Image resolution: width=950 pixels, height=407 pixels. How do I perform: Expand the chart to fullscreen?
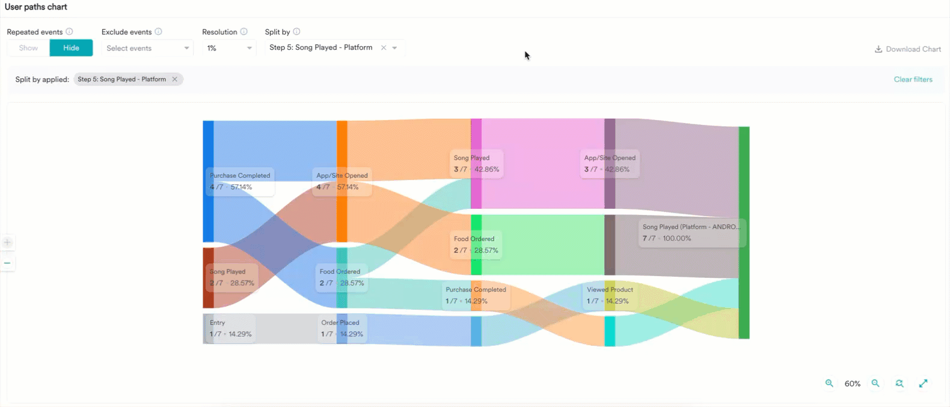pos(923,384)
